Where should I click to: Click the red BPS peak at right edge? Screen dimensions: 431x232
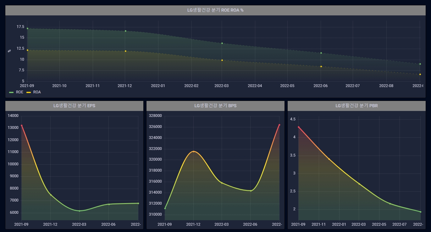click(x=279, y=125)
